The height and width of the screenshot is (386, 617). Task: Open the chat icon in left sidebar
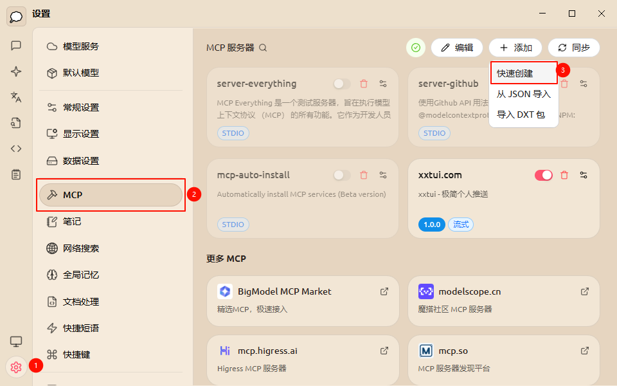tap(16, 46)
